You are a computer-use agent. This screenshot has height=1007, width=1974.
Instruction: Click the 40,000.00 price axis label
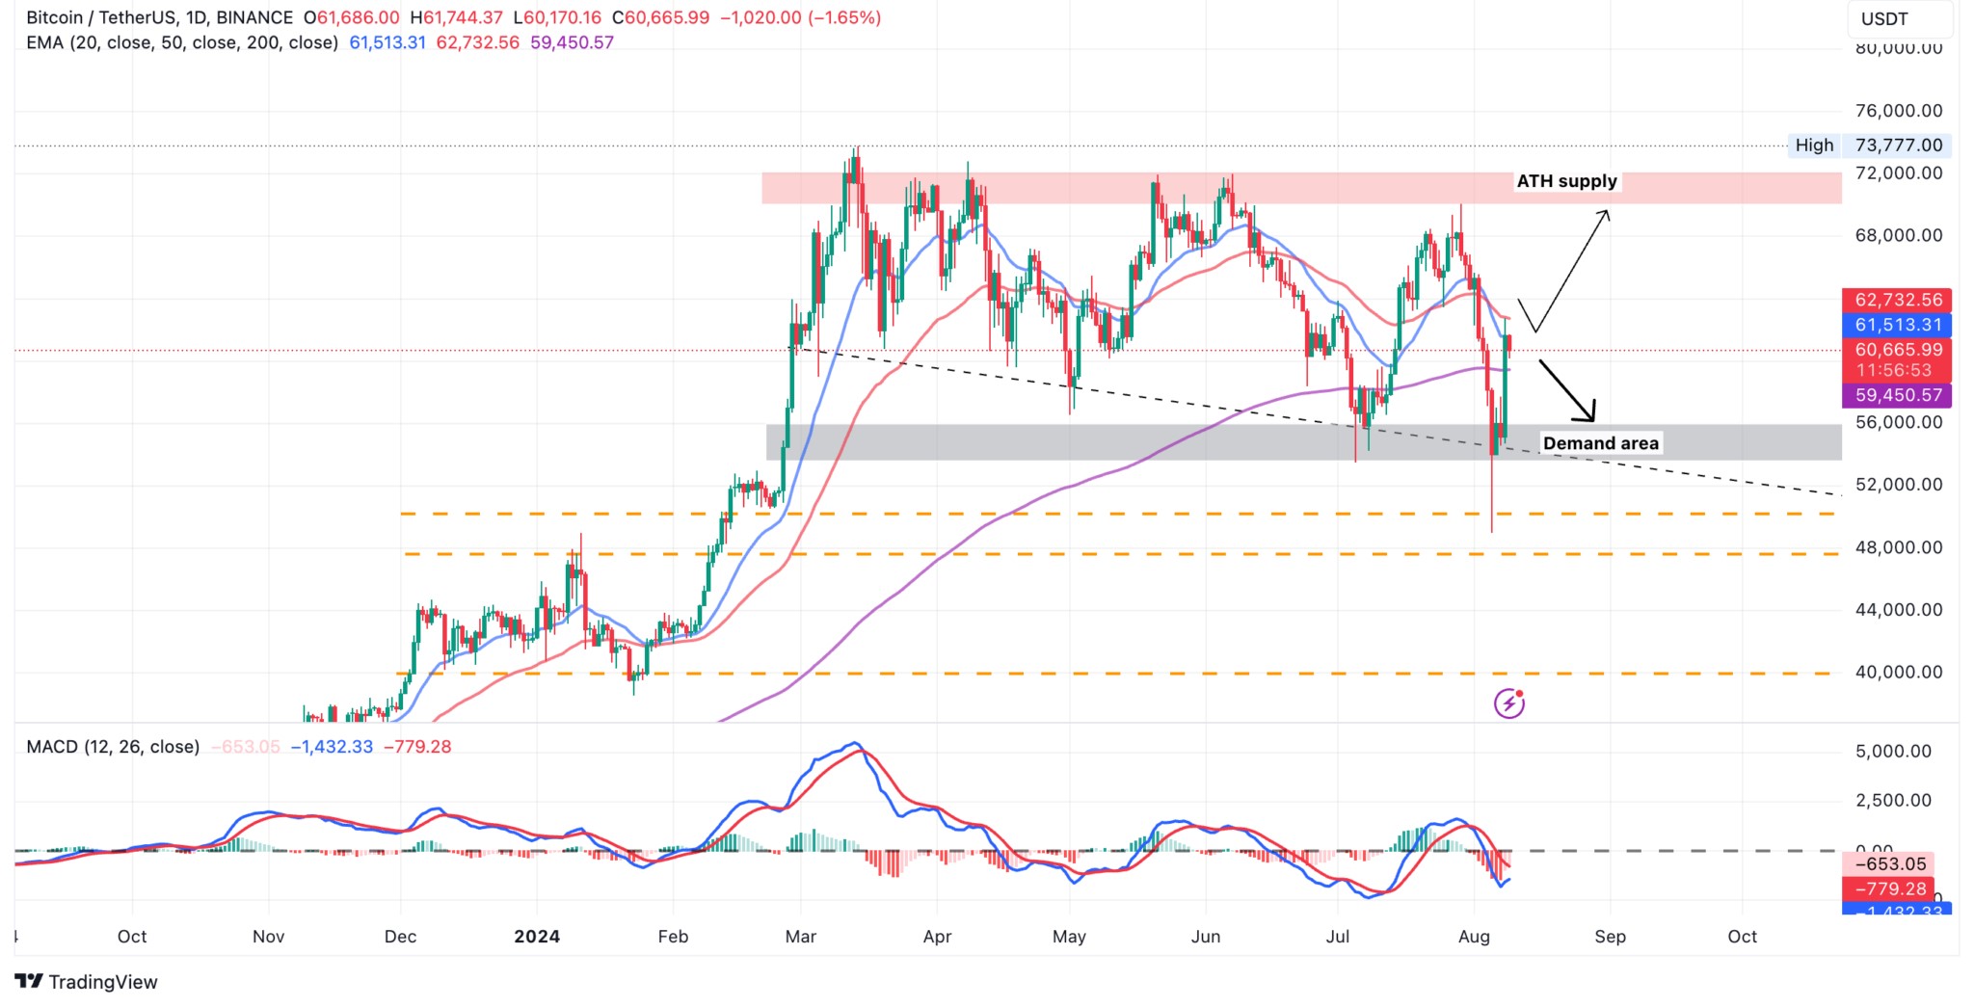pos(1899,673)
